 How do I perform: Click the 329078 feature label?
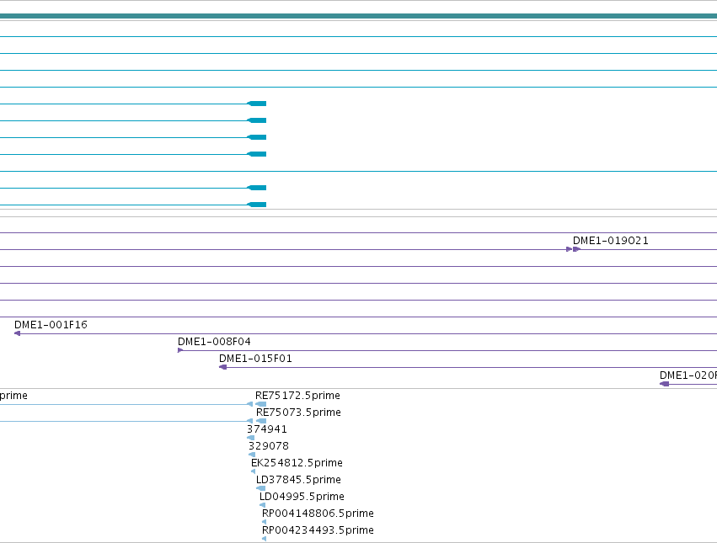(x=269, y=445)
